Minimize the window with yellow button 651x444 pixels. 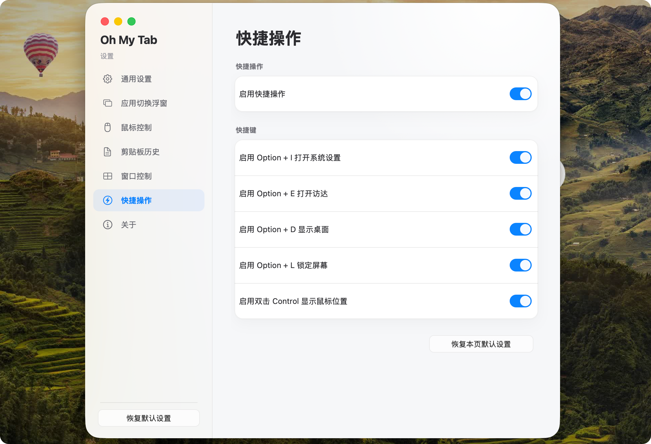[118, 21]
